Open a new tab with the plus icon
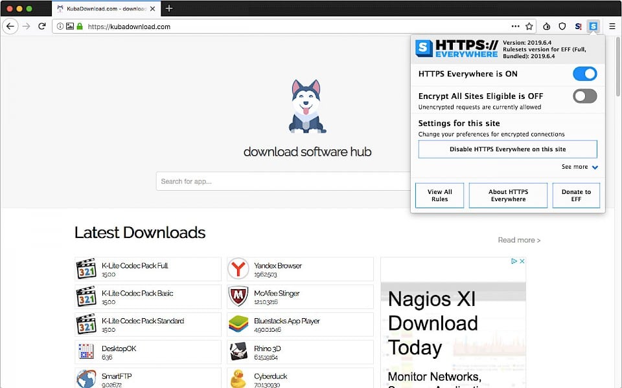Viewport: 622px width, 388px height. [169, 8]
